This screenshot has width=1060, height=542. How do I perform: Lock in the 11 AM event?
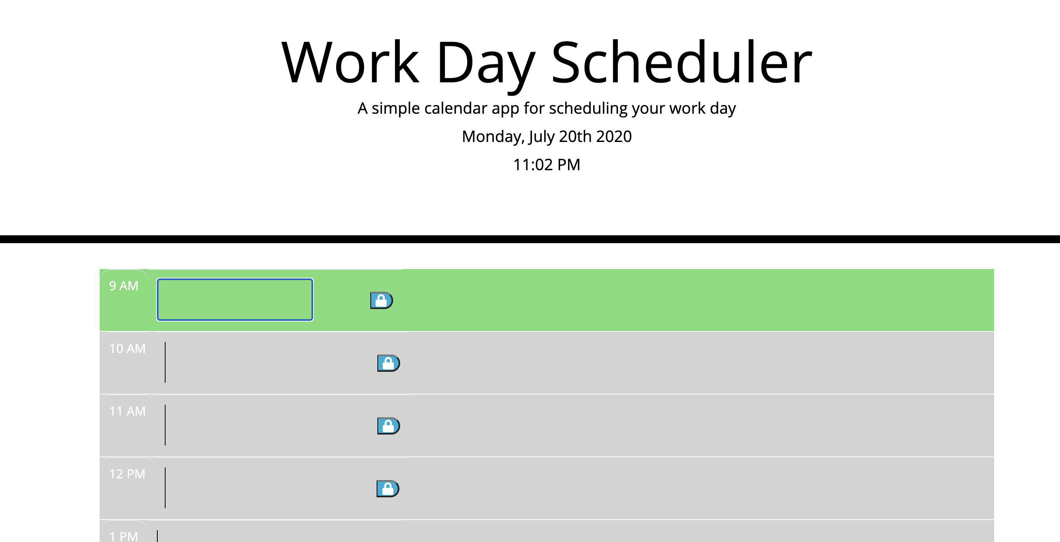(387, 426)
